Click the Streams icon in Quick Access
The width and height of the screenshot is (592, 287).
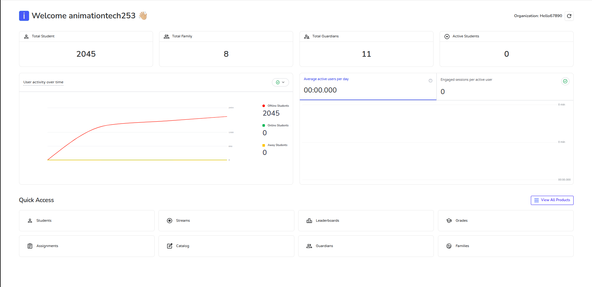pyautogui.click(x=170, y=220)
